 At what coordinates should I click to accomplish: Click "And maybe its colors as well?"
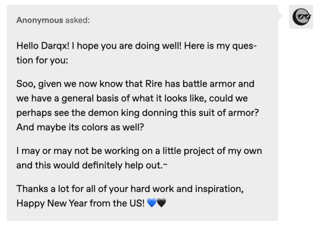click(80, 127)
